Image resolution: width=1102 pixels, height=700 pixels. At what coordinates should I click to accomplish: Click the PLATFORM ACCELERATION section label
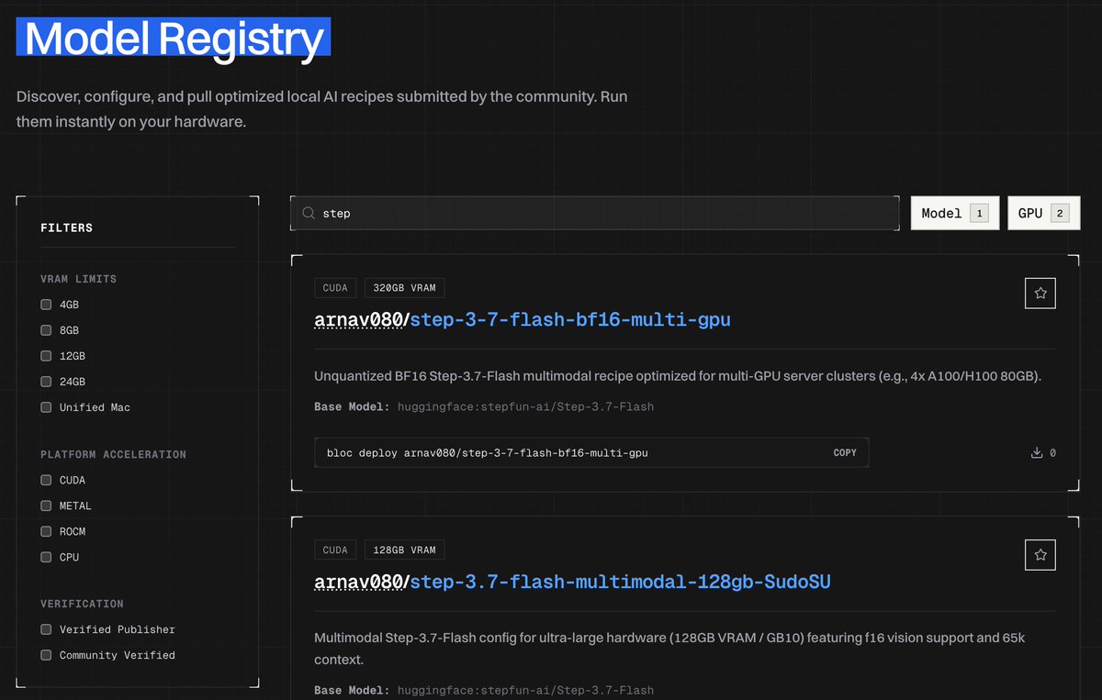click(113, 454)
